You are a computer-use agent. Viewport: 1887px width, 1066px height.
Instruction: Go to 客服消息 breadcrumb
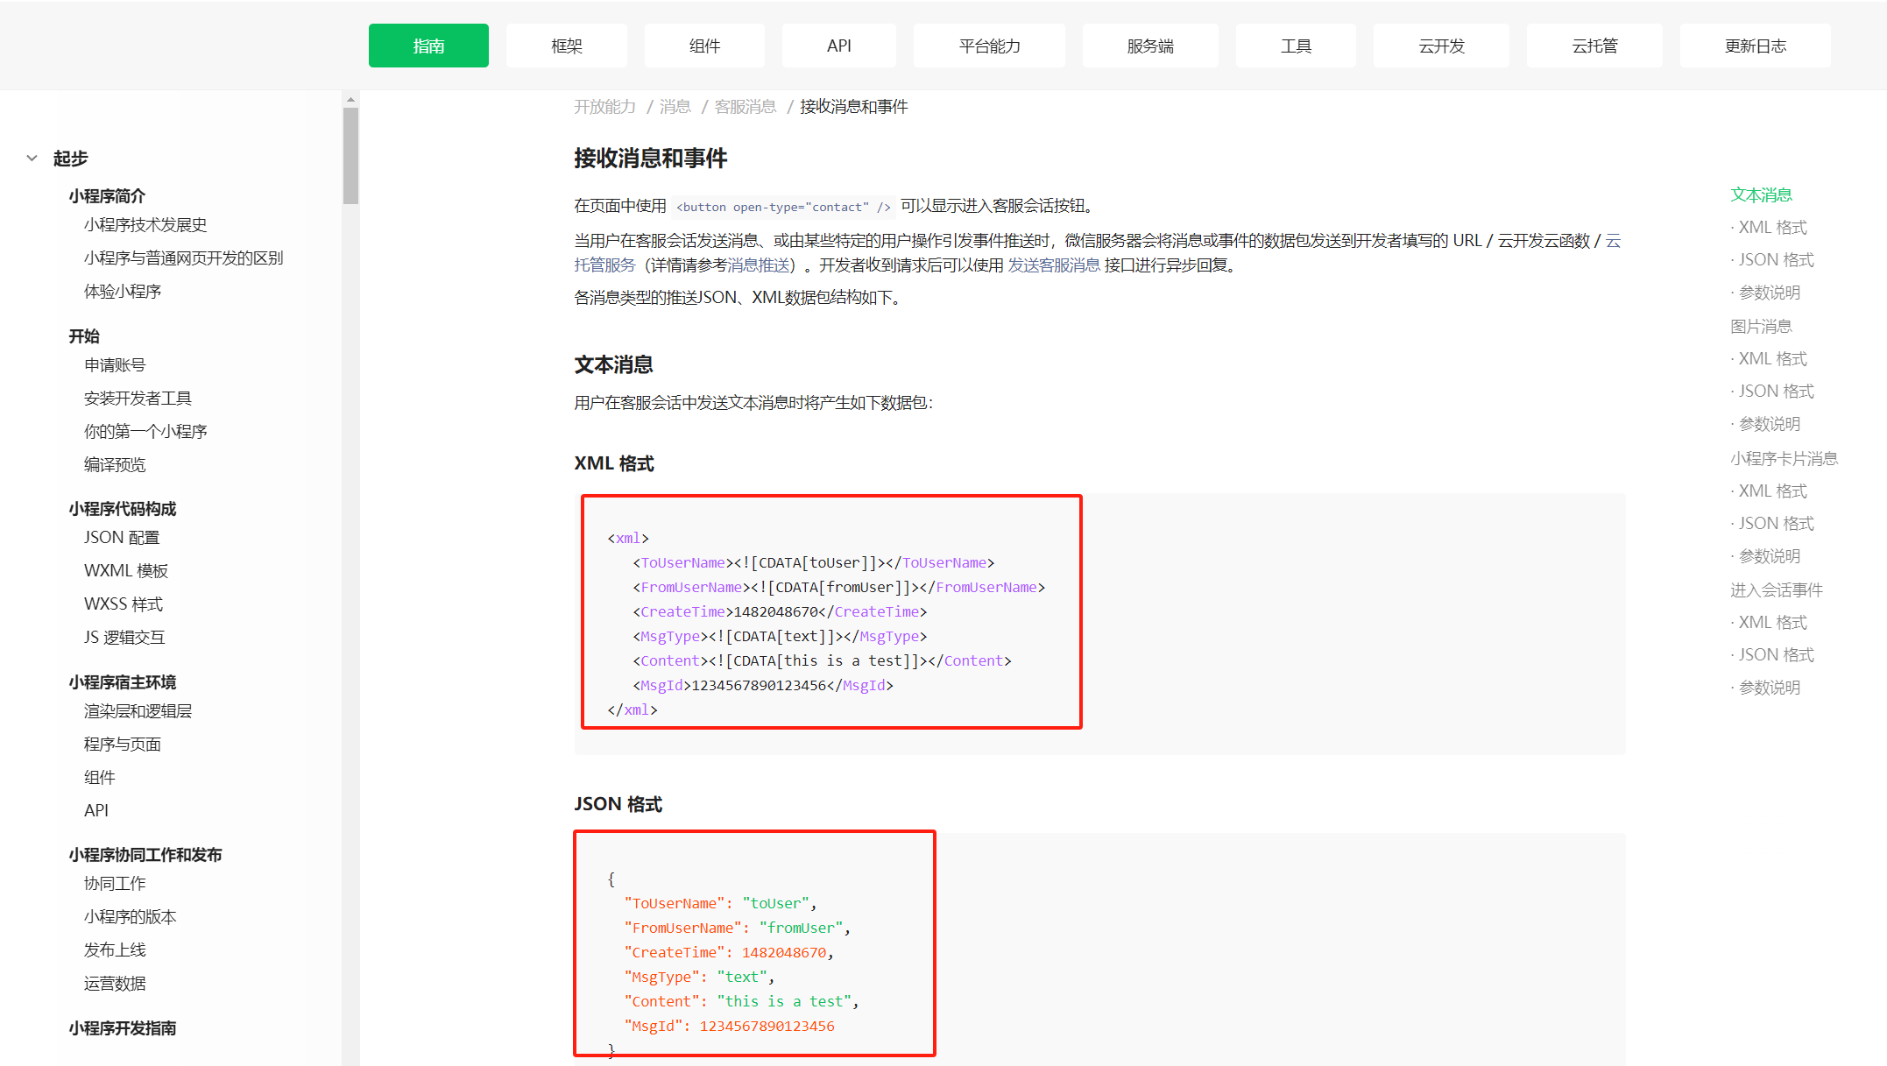pyautogui.click(x=745, y=107)
